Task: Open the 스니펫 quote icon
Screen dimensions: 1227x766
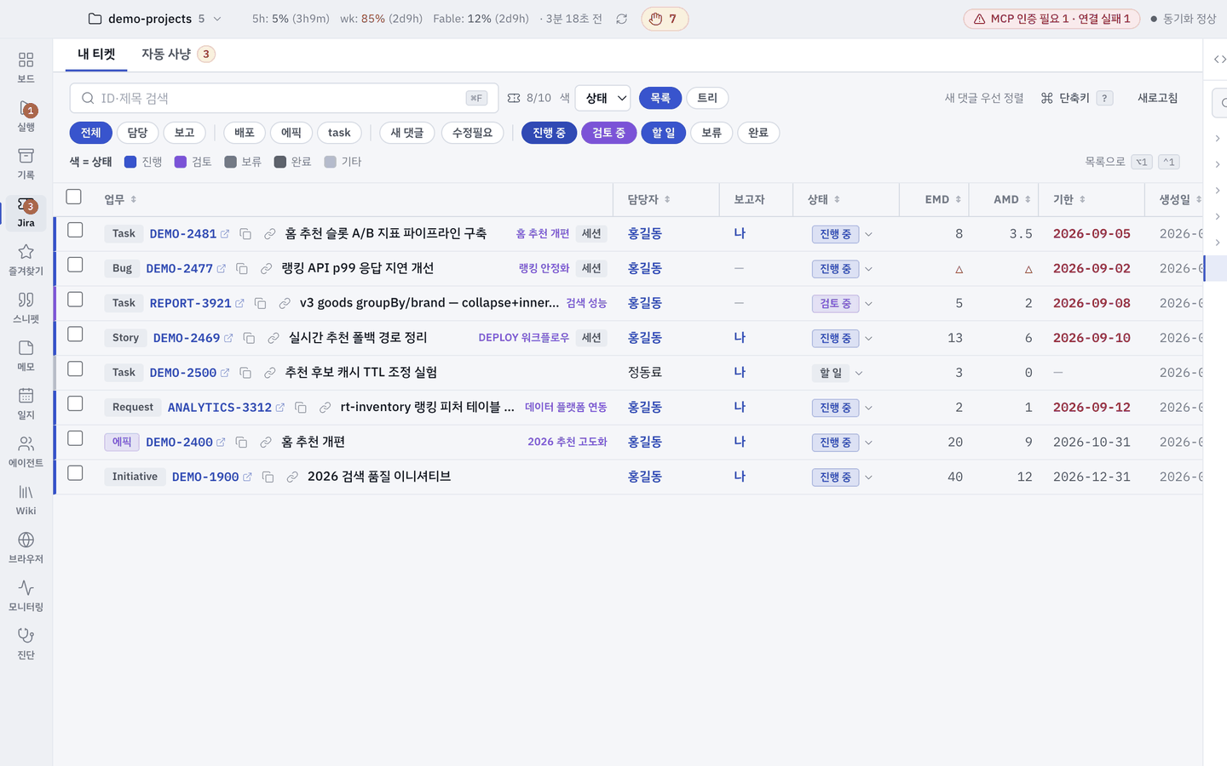Action: point(26,300)
